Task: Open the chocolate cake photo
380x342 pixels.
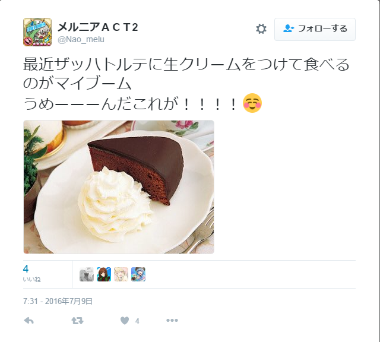Action: [x=119, y=187]
